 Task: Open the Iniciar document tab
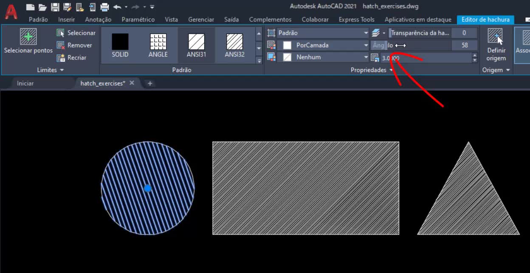click(x=25, y=83)
